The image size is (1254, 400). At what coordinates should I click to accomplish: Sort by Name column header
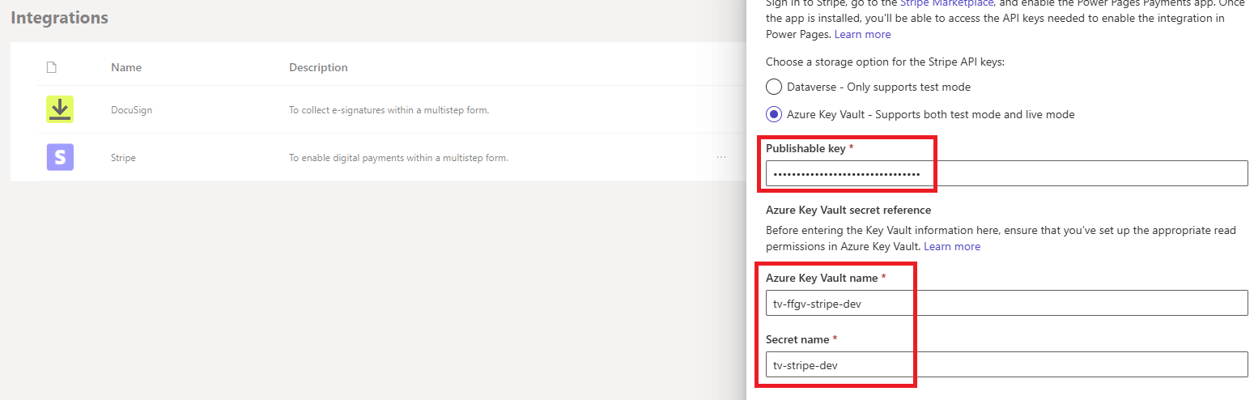(126, 67)
